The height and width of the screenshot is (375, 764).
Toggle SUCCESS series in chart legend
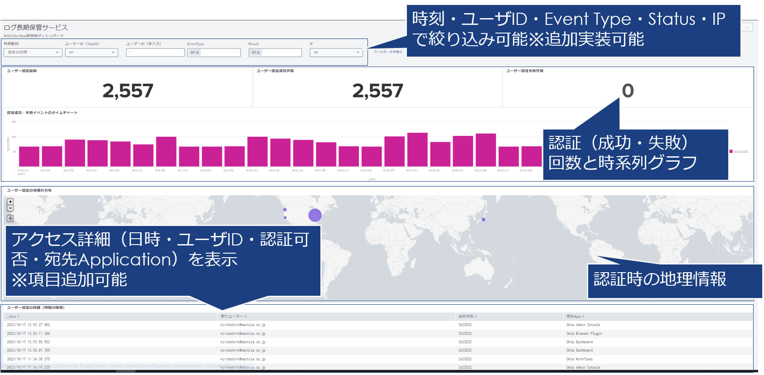tap(739, 152)
